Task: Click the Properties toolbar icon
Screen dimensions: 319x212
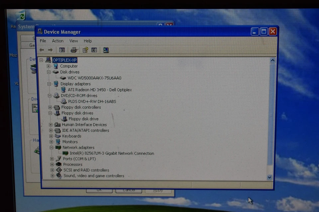Action: point(94,50)
